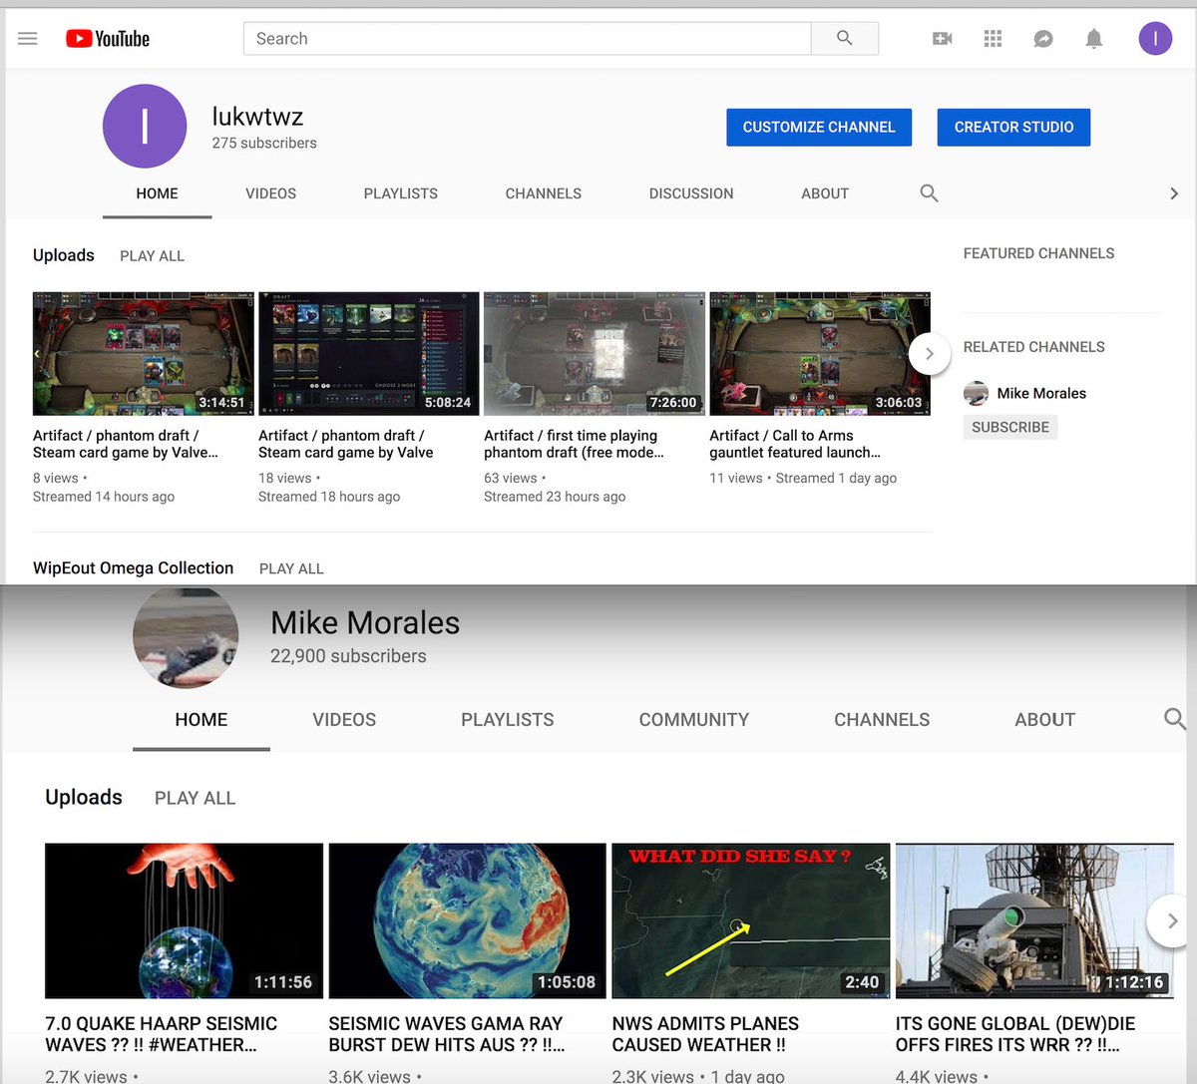Screen dimensions: 1197x1084
Task: Open WipeOut Omega Collection heading
Action: point(134,568)
